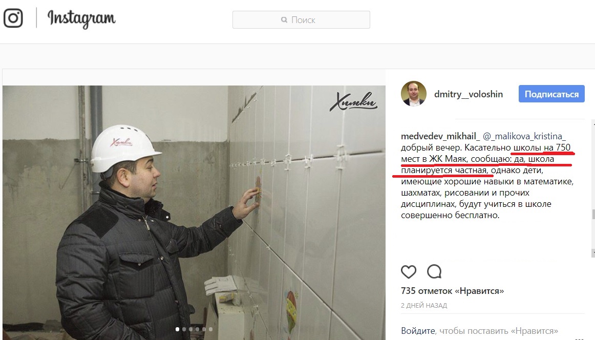Like the post with the heart icon
The image size is (595, 340).
tap(409, 272)
